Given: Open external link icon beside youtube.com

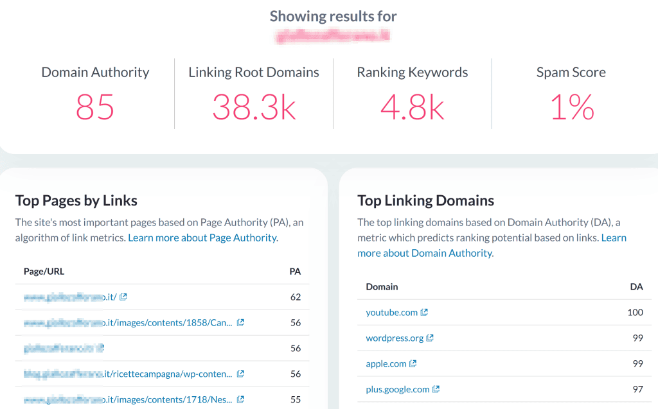Looking at the screenshot, I should click(424, 312).
